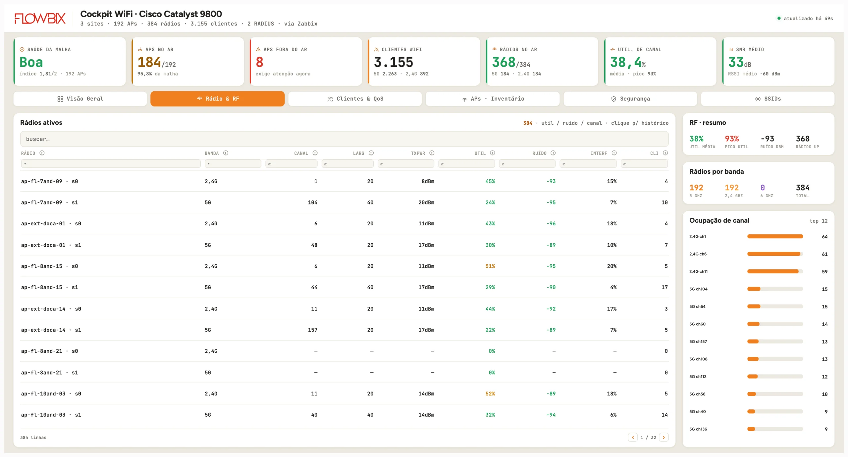Click the CLI minimum filter field
This screenshot has width=848, height=457.
644,163
